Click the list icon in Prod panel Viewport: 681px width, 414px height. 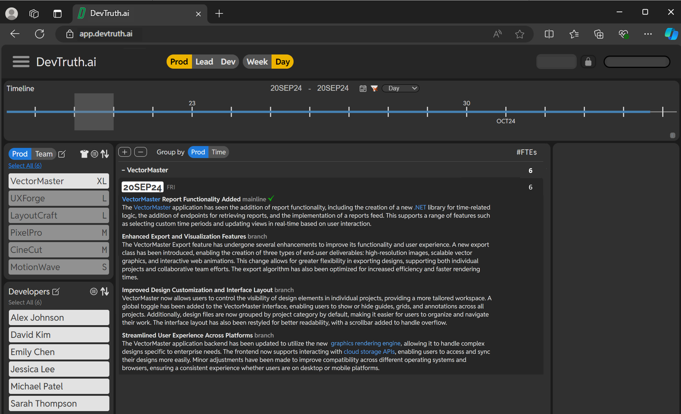(x=94, y=154)
